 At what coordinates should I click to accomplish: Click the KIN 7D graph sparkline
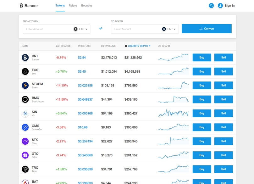pyautogui.click(x=174, y=113)
